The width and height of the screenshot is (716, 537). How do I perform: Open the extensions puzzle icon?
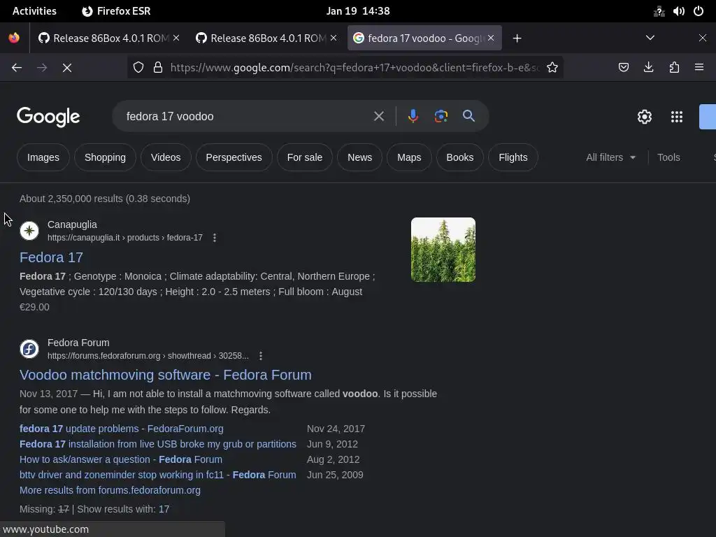coord(674,68)
